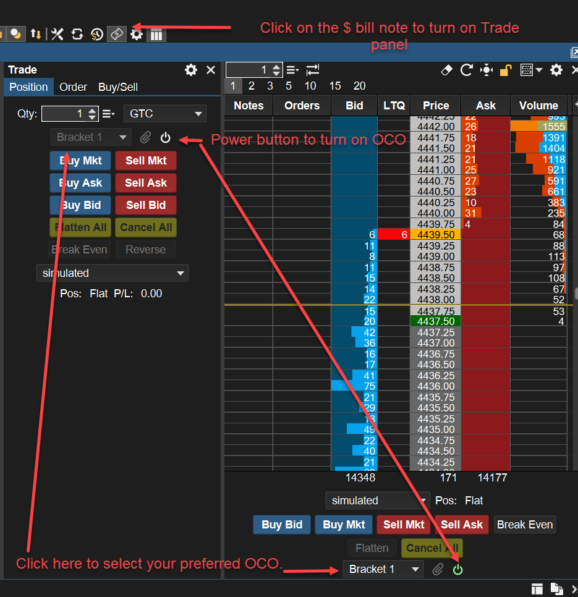Click the Sell Mkt button in Trade panel

click(146, 161)
